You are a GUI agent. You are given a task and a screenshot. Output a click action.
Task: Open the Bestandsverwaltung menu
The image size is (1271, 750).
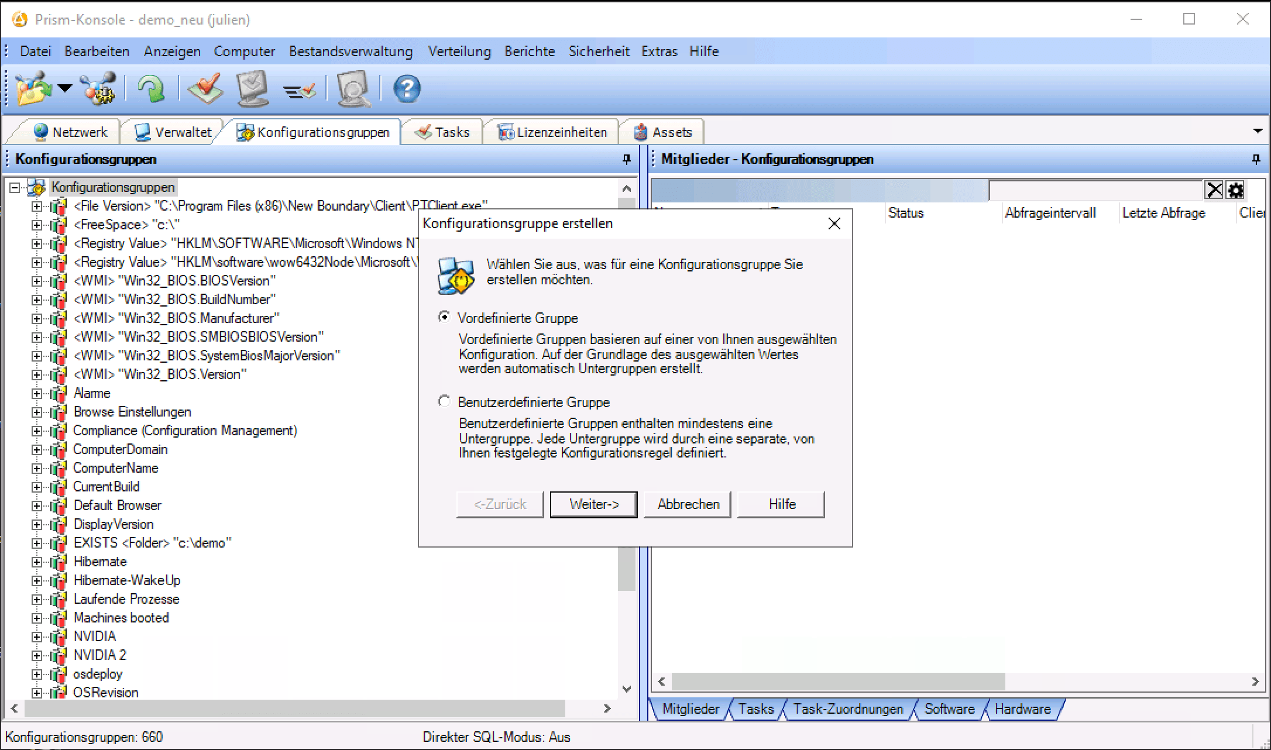(x=351, y=51)
